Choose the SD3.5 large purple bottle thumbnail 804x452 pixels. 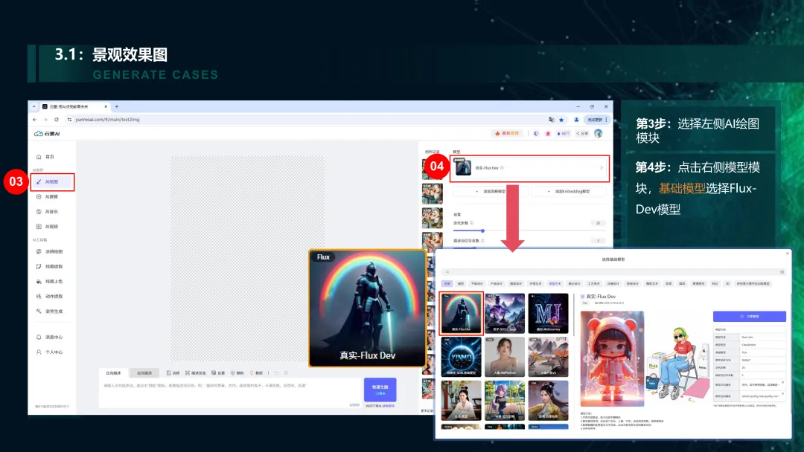click(x=505, y=313)
